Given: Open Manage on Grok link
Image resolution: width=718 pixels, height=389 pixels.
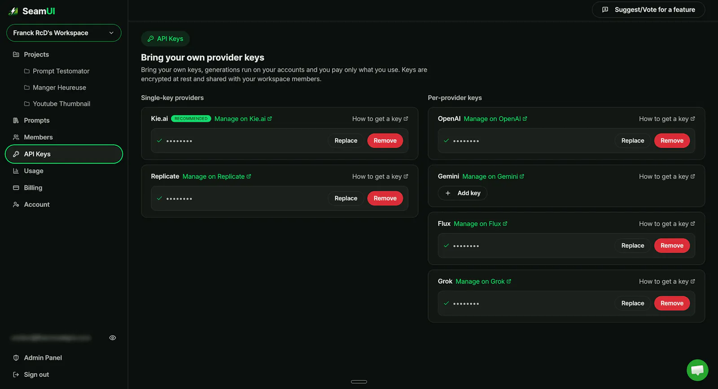Looking at the screenshot, I should tap(483, 281).
